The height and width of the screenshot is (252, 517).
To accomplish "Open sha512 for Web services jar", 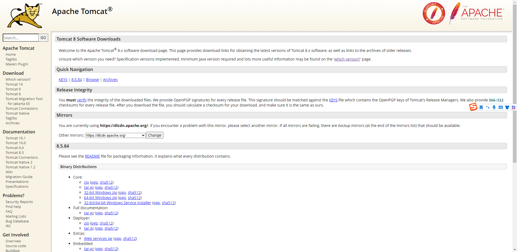I will point(130,239).
